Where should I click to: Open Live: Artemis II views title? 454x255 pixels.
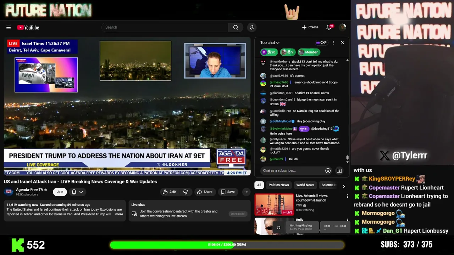click(312, 198)
